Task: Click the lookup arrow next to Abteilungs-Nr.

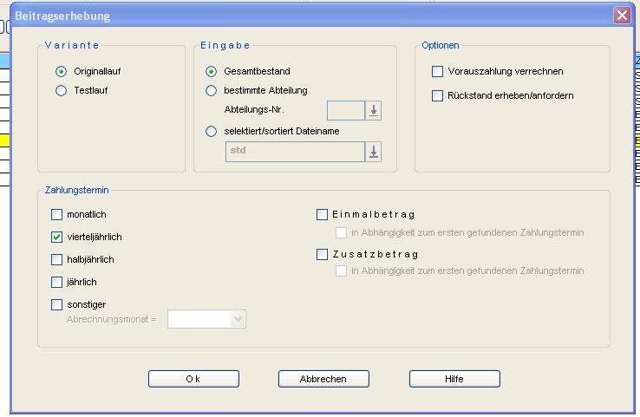Action: [374, 111]
